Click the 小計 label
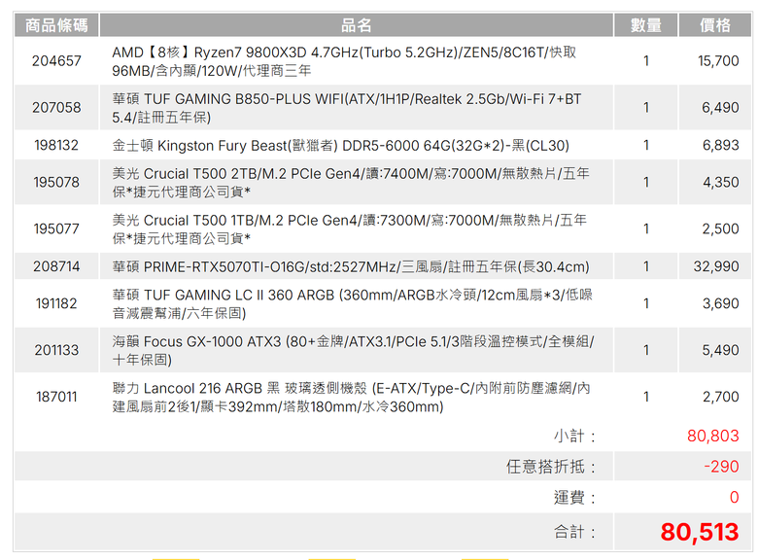This screenshot has height=560, width=758. 574,437
